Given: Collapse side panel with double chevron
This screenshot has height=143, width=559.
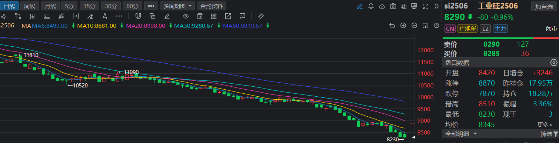Looking at the screenshot, I should pos(436,6).
